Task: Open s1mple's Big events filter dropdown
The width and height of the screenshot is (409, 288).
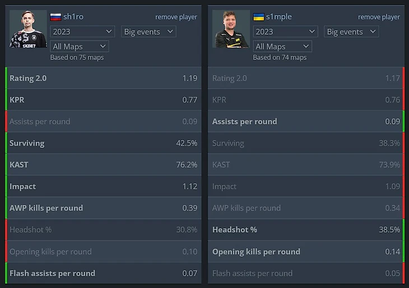Action: pyautogui.click(x=351, y=31)
